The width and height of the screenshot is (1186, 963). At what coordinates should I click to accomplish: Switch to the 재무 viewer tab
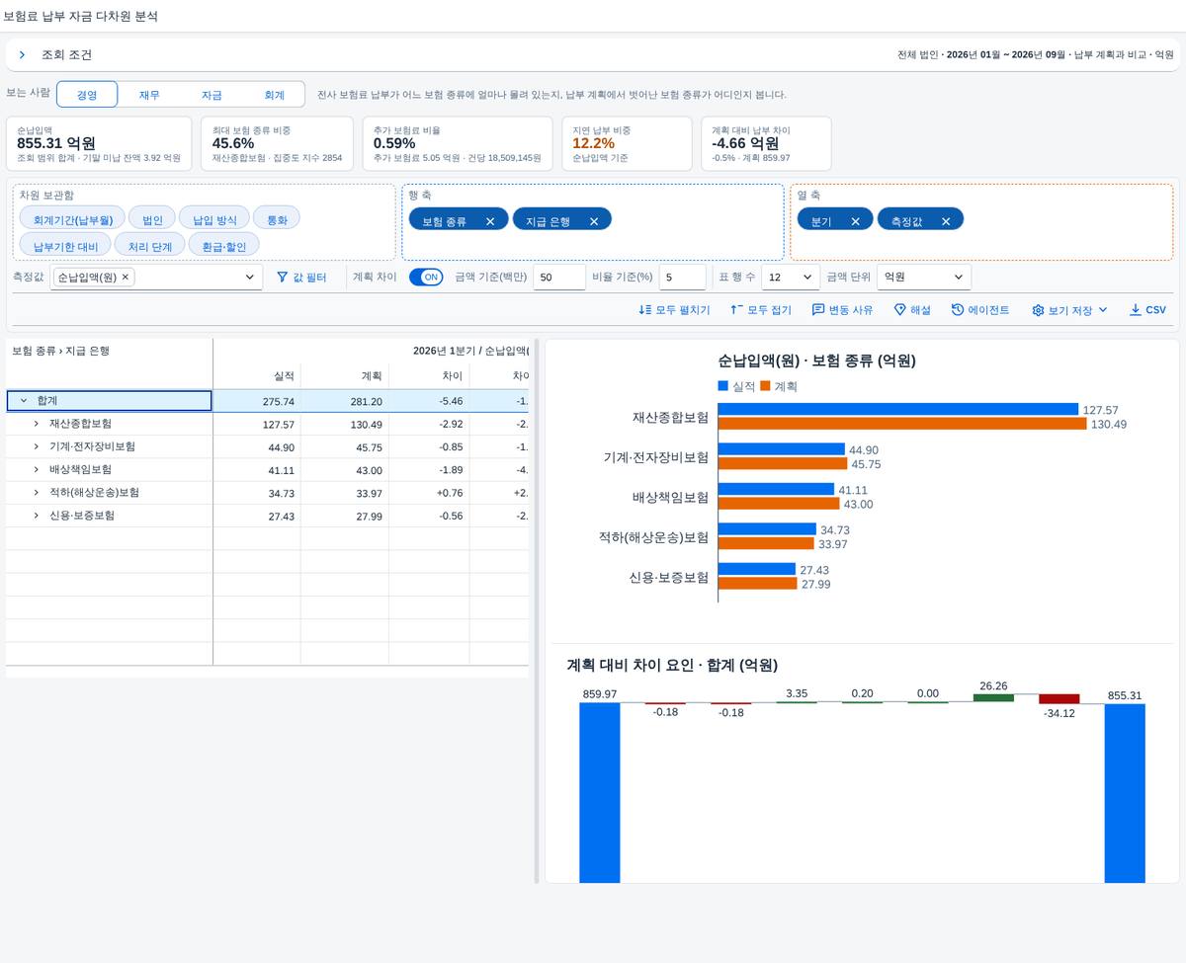[149, 95]
